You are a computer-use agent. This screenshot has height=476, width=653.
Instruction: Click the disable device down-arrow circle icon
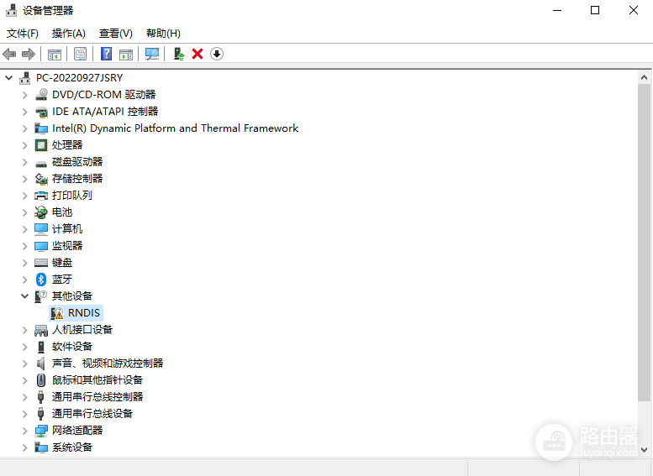tap(217, 54)
